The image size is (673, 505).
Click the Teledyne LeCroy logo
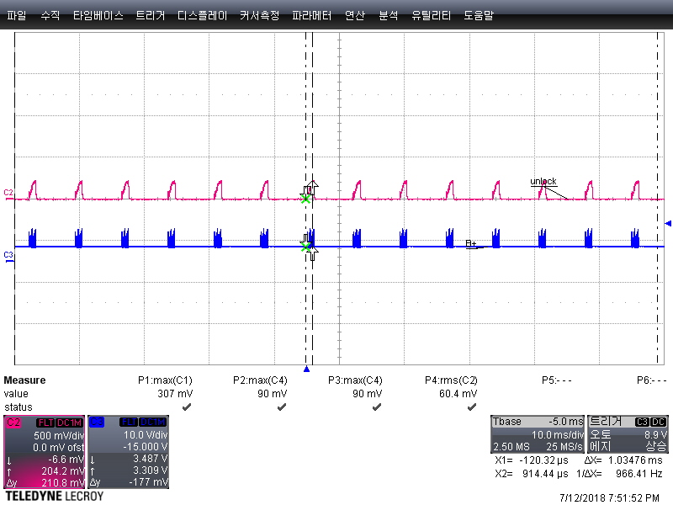55,497
